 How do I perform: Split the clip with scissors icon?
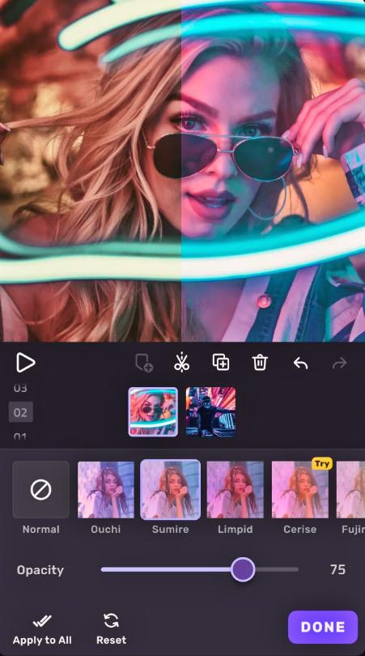click(x=181, y=362)
